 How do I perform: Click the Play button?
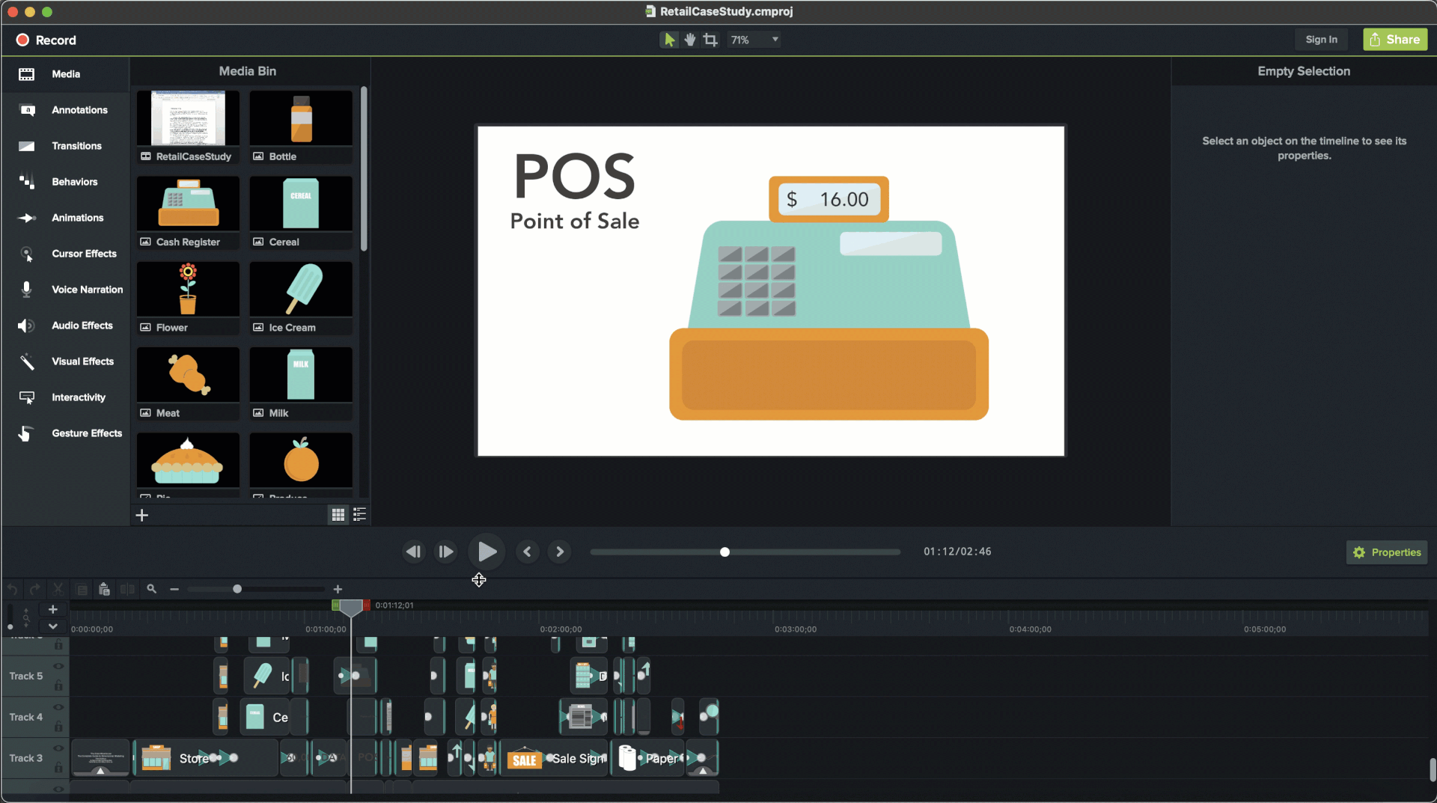pos(486,552)
